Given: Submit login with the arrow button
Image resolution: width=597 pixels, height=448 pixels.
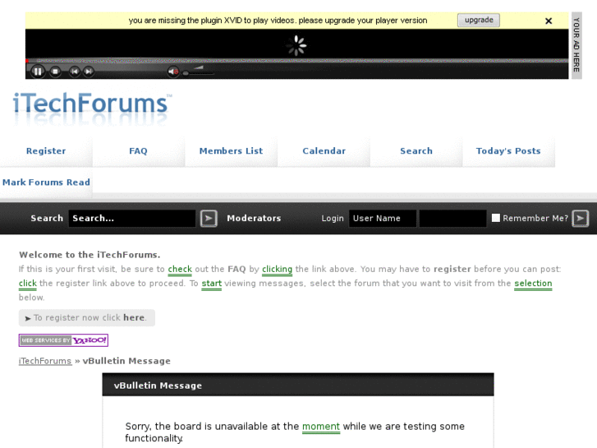Looking at the screenshot, I should tap(581, 218).
